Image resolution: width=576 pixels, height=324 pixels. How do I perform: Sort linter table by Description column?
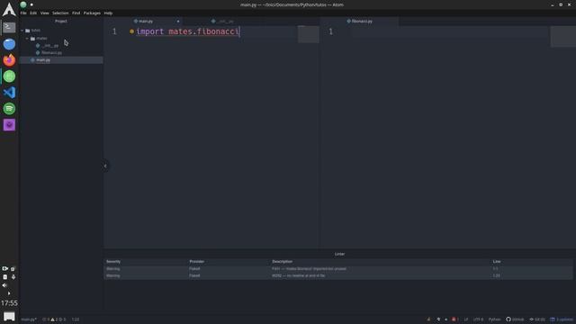(x=282, y=262)
